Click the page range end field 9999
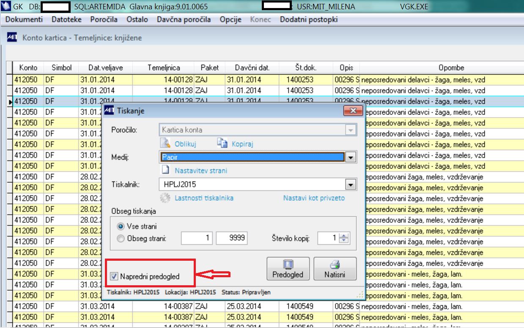The height and width of the screenshot is (328, 524). pyautogui.click(x=232, y=238)
